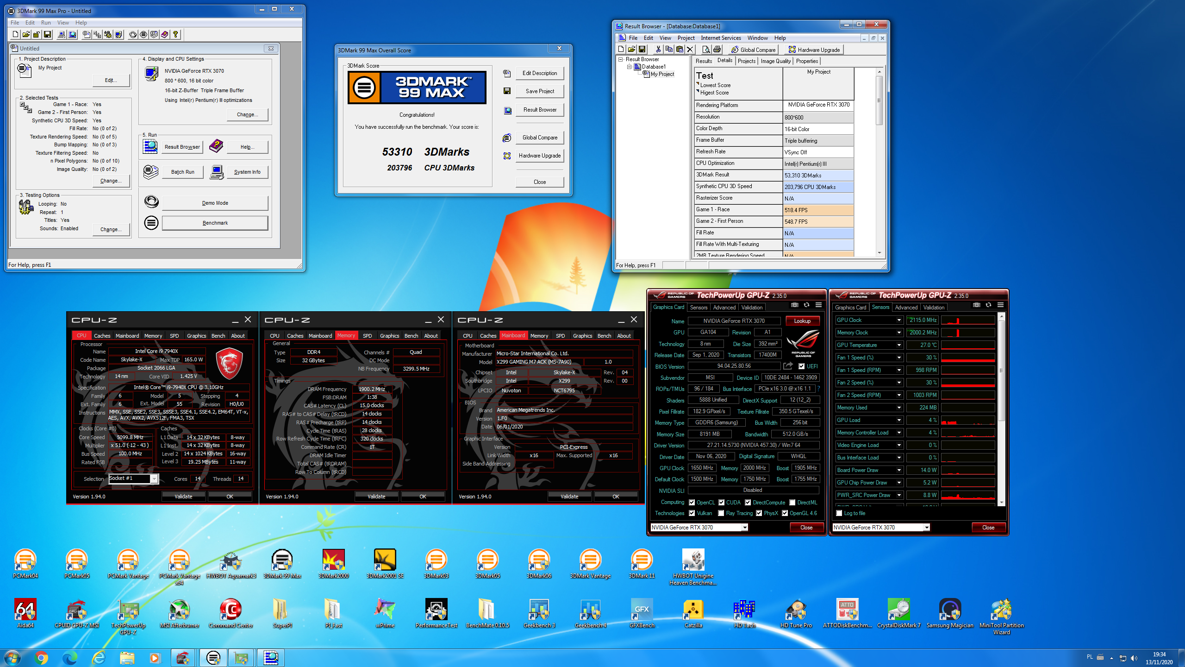Image resolution: width=1185 pixels, height=667 pixels.
Task: Enable the Log to file checkbox
Action: [839, 513]
